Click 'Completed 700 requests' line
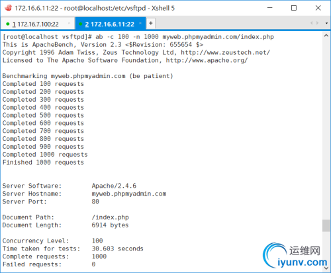 tap(43, 131)
